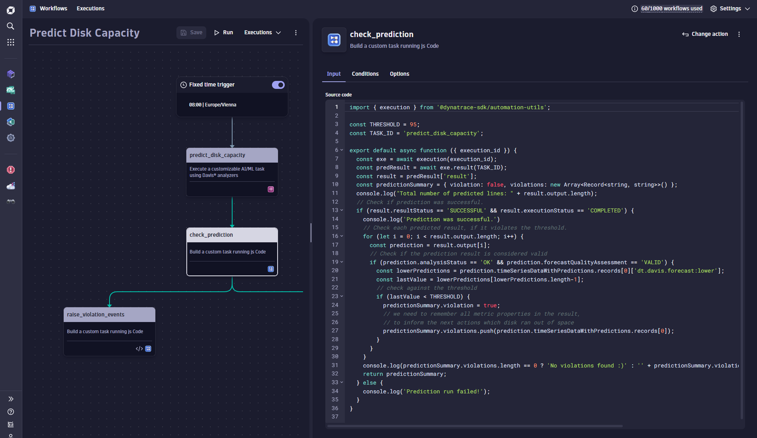Open the blue-green hexagon app icon
Screen dimensions: 757x438
point(10,122)
